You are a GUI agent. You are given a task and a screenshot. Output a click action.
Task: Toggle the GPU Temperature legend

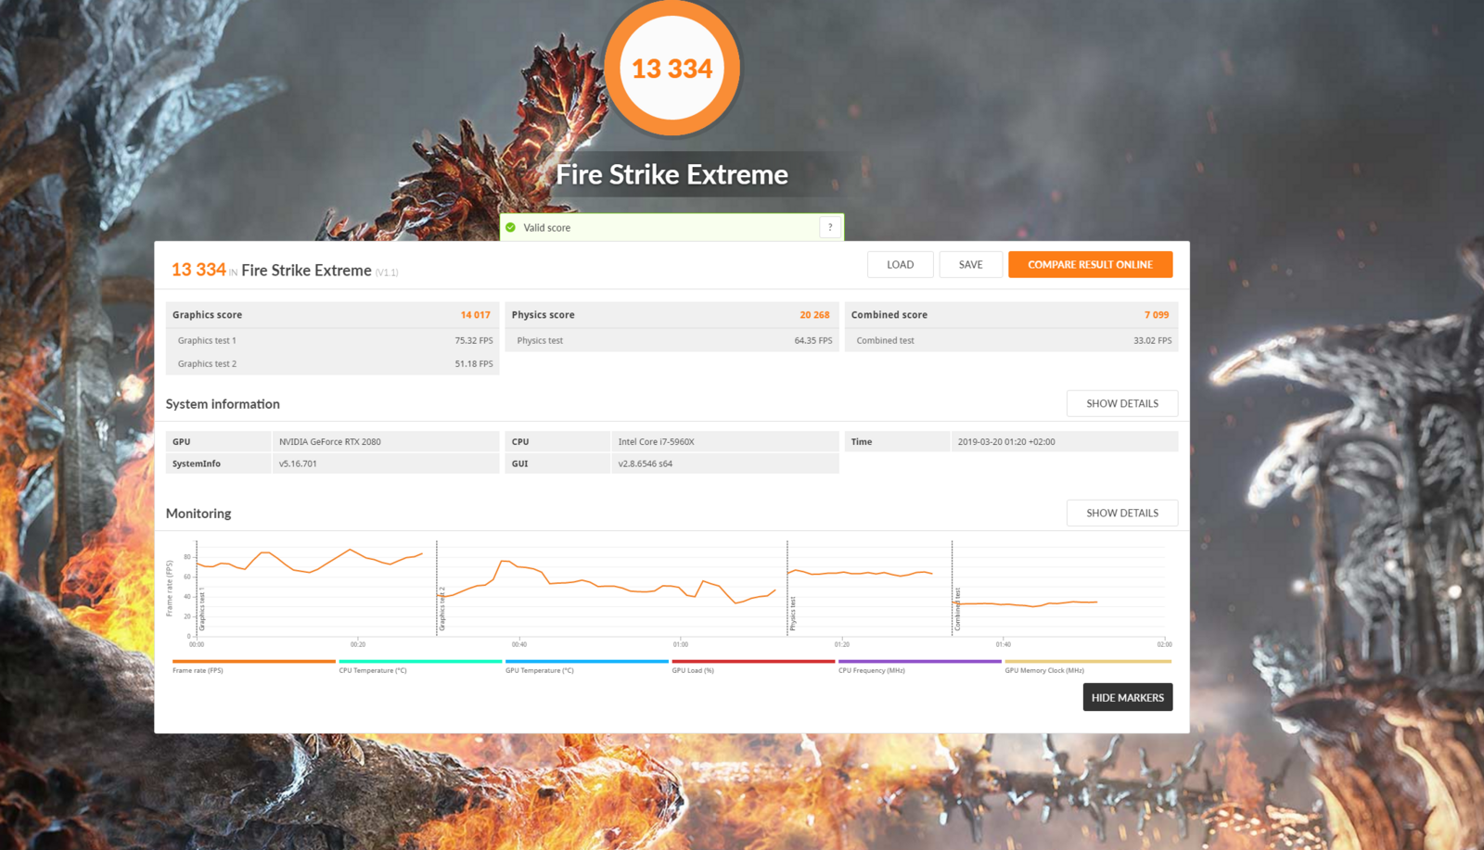[x=586, y=666]
